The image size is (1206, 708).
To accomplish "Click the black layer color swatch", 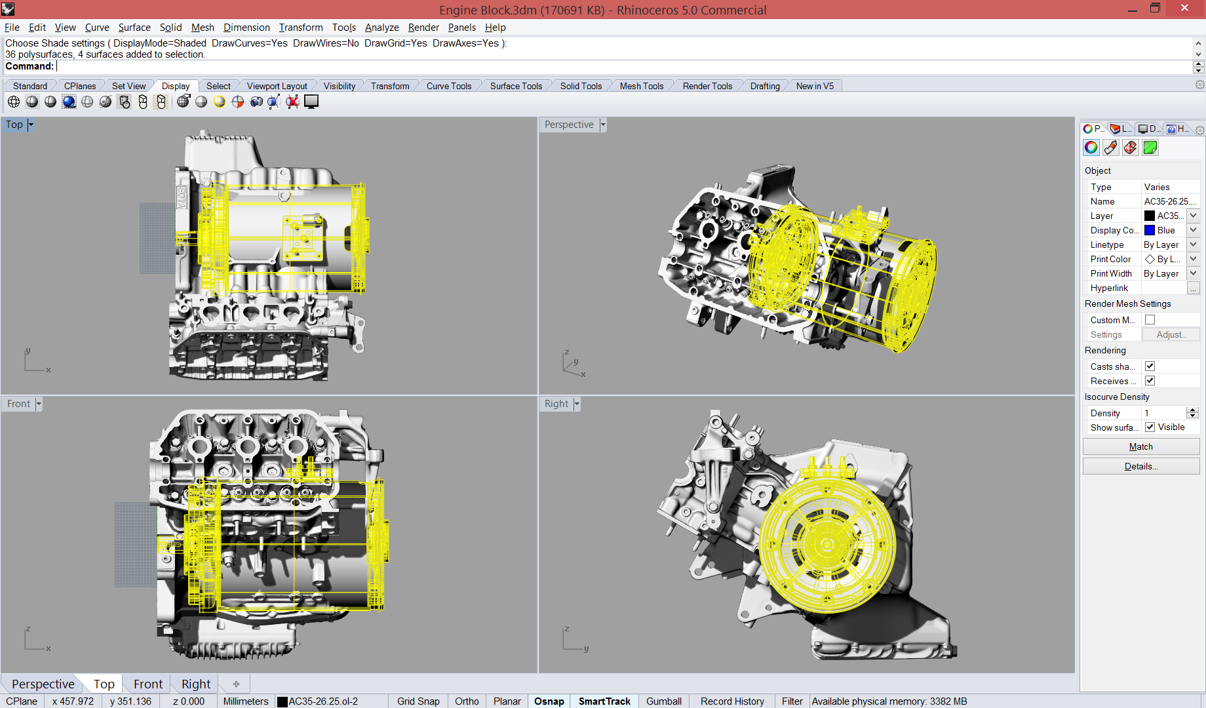I will point(1149,216).
